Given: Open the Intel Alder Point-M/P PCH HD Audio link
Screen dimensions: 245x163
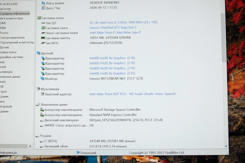Looking at the screenshot, I should click(x=132, y=94).
